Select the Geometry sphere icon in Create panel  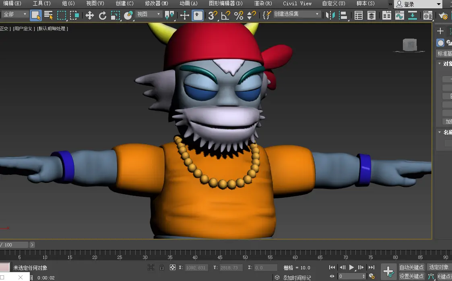[x=441, y=43]
